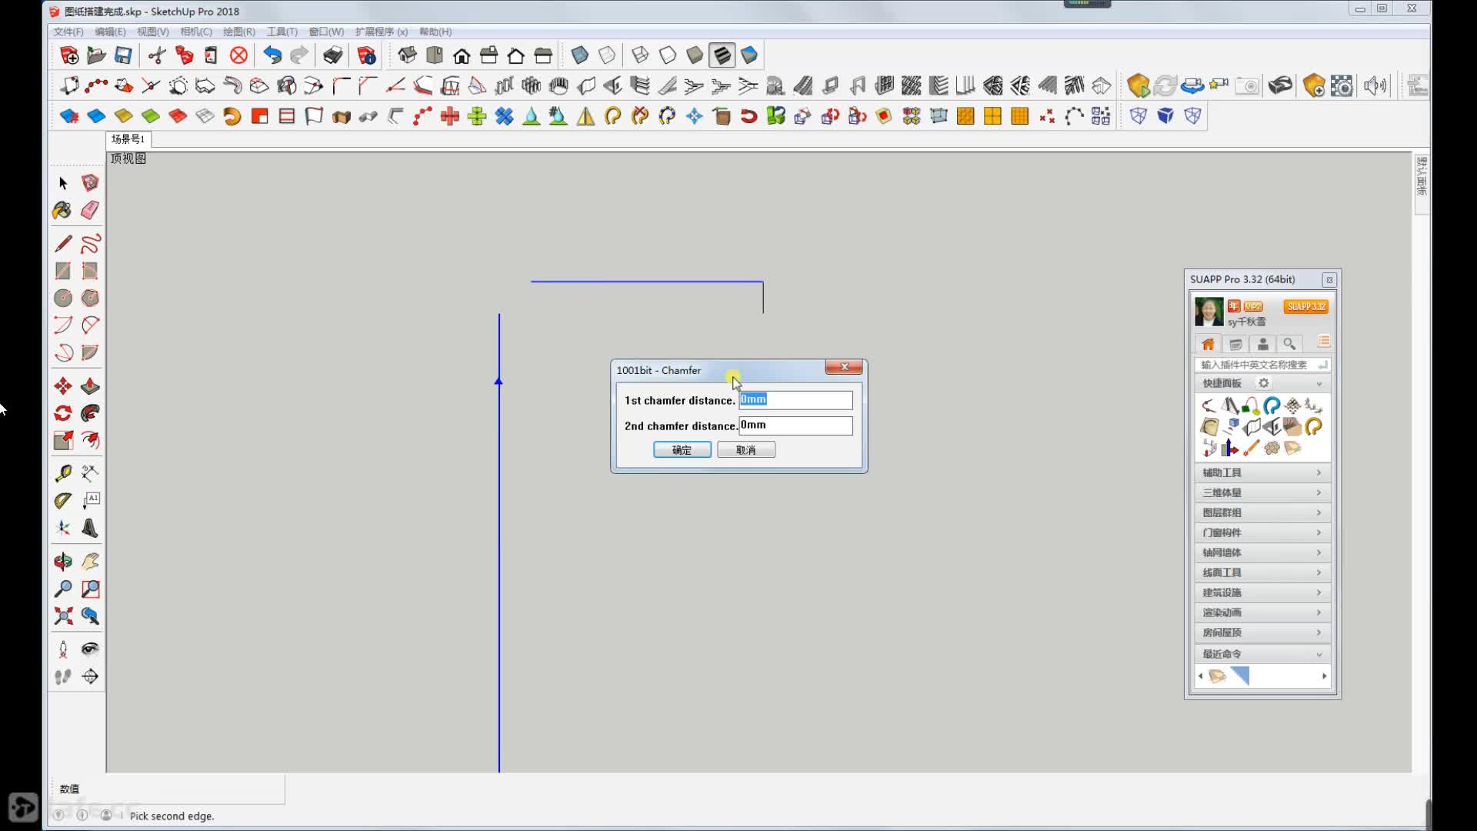The height and width of the screenshot is (831, 1477).
Task: Select the Section Plane tool
Action: (x=90, y=676)
